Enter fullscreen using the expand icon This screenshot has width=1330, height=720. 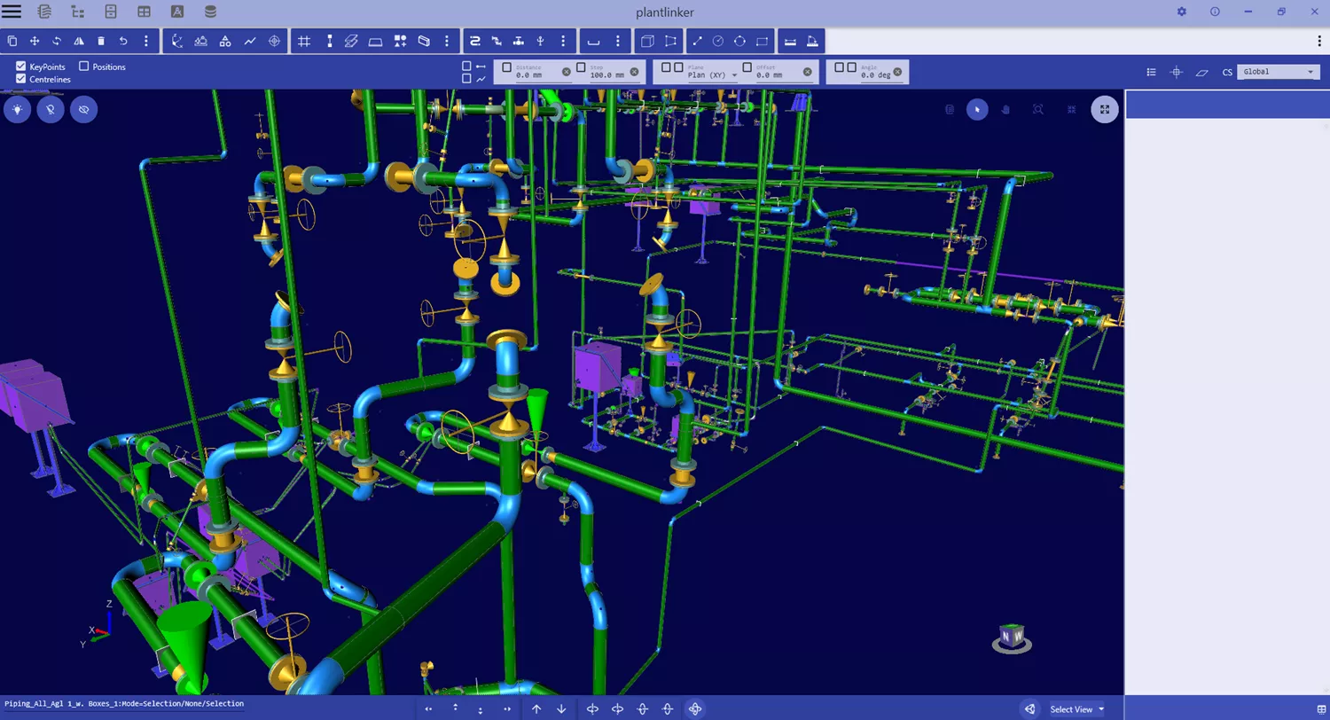[1104, 109]
